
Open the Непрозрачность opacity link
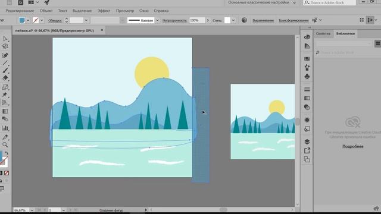[x=174, y=21]
